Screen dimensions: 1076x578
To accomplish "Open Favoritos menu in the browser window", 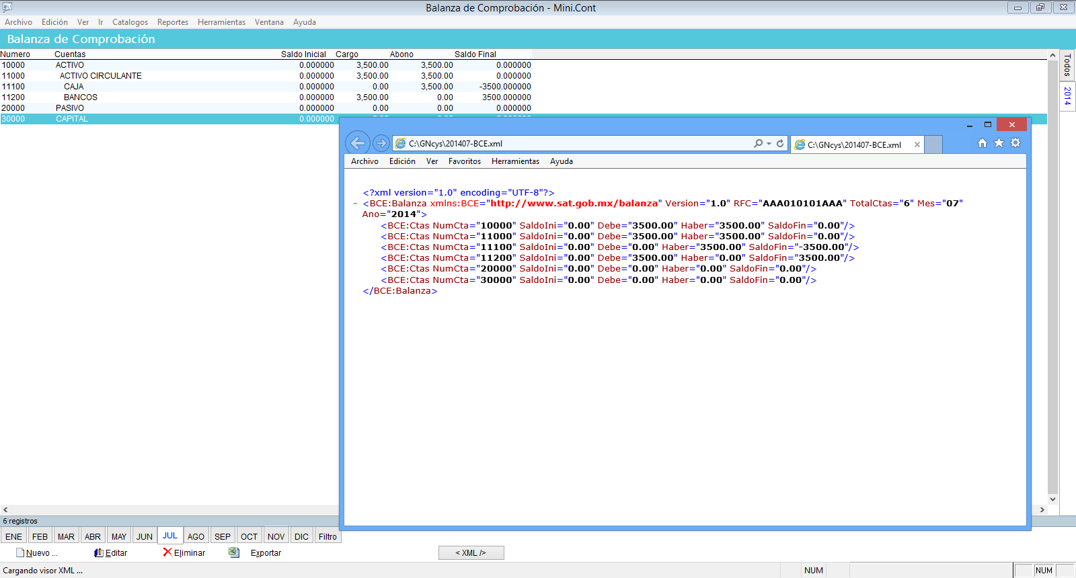I will (465, 161).
